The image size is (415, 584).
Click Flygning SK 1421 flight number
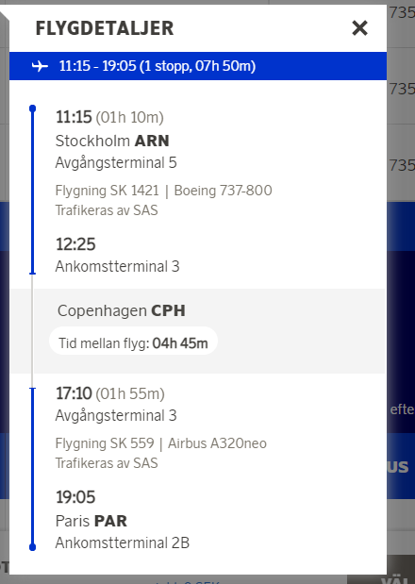click(108, 191)
